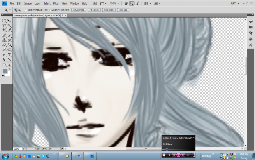Select the Magic Wand tool

click(9, 26)
